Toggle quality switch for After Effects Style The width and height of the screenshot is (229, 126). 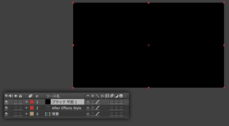(x=98, y=108)
